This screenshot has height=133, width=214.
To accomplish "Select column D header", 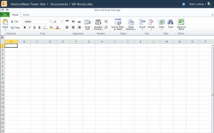I will (50, 42).
